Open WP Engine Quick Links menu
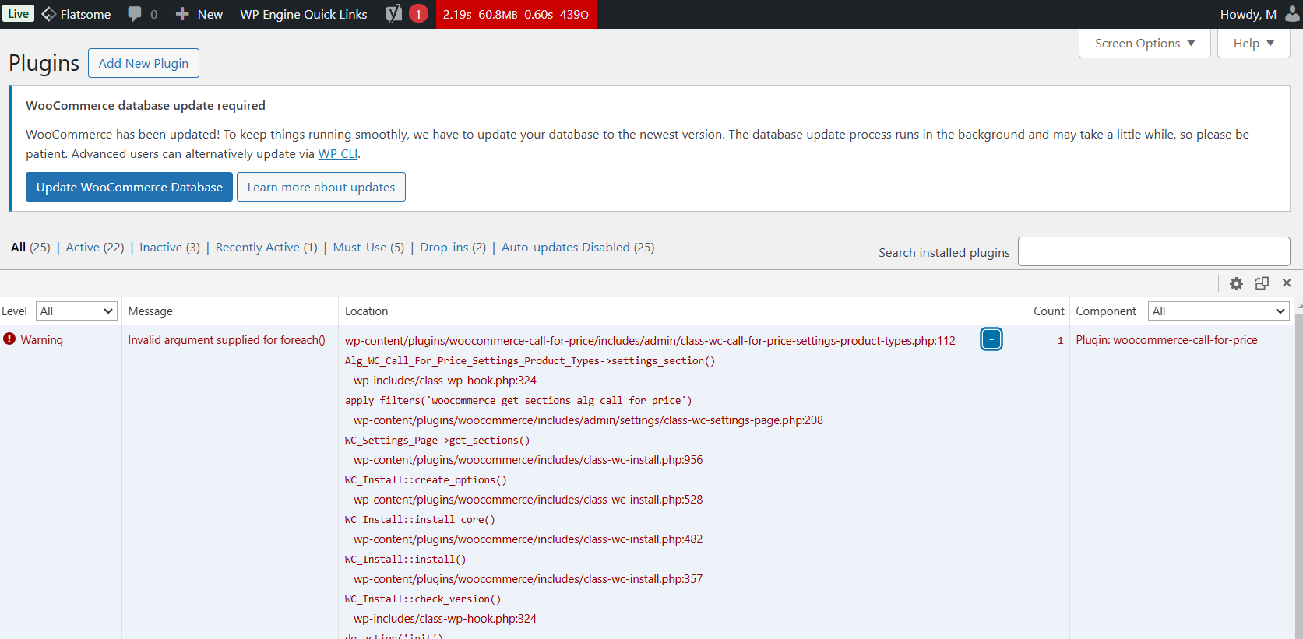This screenshot has width=1303, height=639. click(304, 14)
